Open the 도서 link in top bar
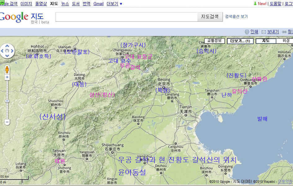The width and height of the screenshot is (293, 186). pyautogui.click(x=76, y=4)
